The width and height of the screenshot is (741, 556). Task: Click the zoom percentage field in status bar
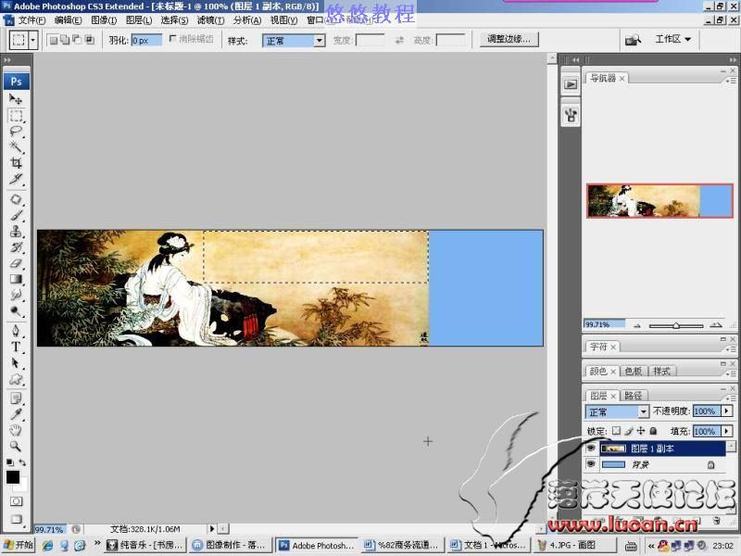(x=49, y=529)
